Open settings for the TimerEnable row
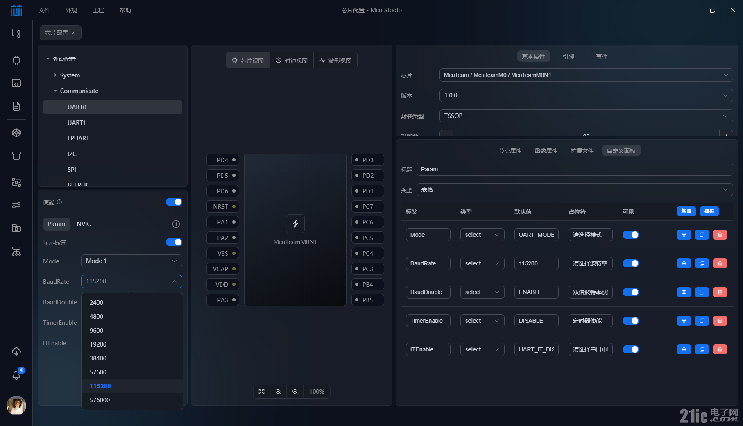The image size is (743, 426). click(x=684, y=321)
